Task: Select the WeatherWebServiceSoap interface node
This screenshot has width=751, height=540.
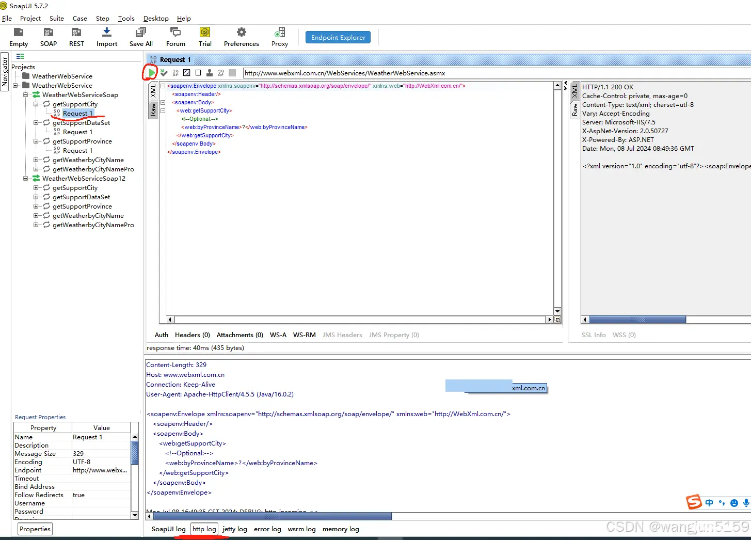Action: pyautogui.click(x=80, y=94)
